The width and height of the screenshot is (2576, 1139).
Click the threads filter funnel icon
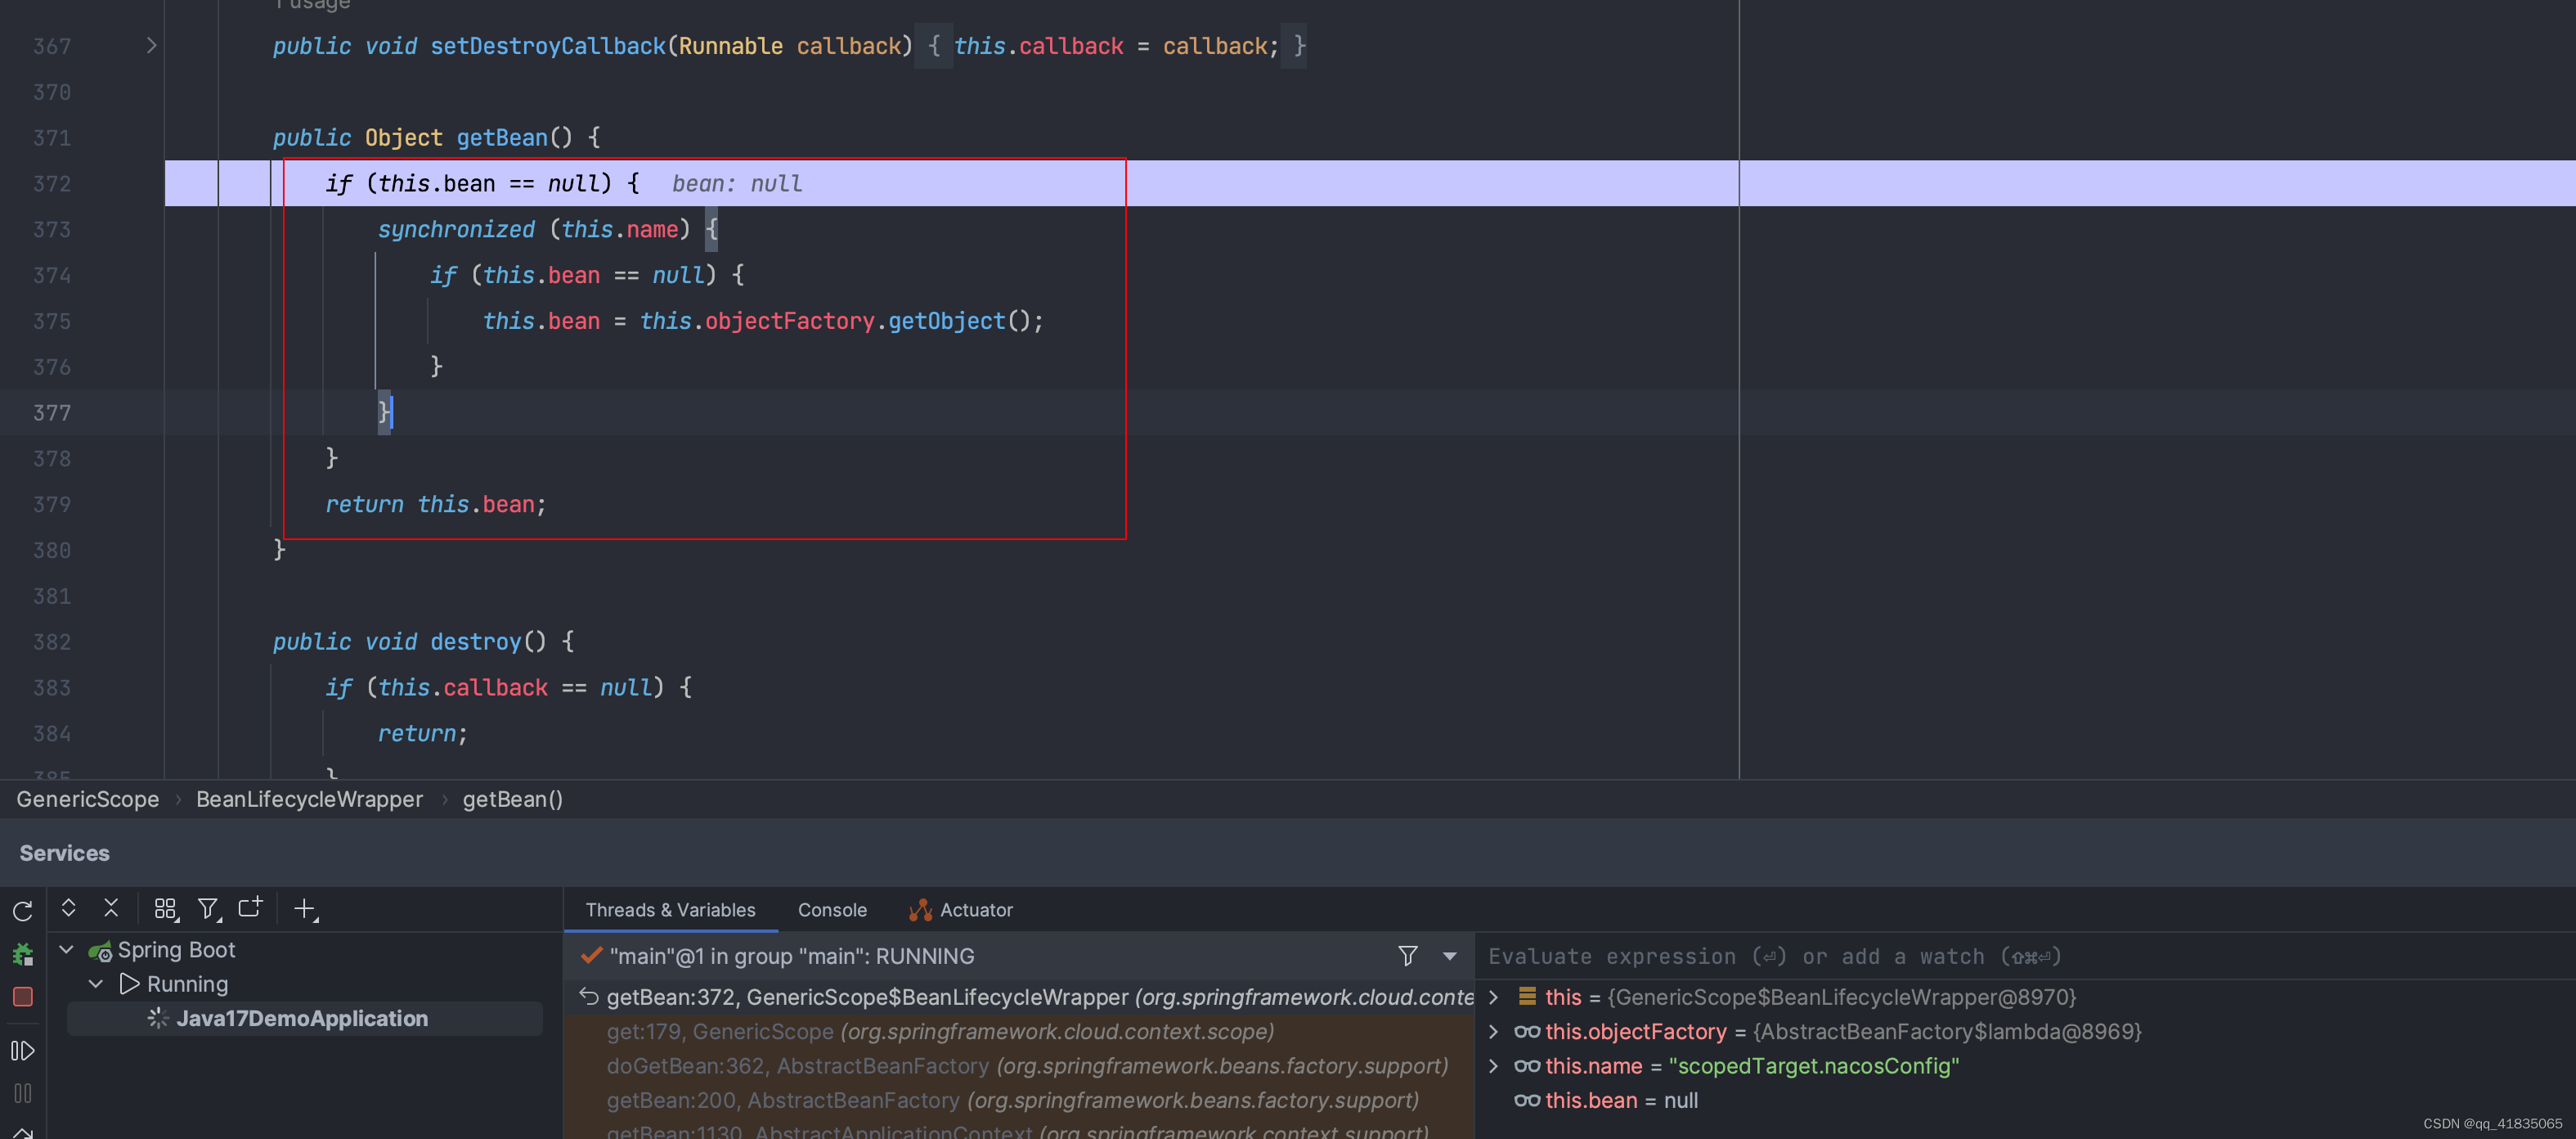pyautogui.click(x=1407, y=956)
